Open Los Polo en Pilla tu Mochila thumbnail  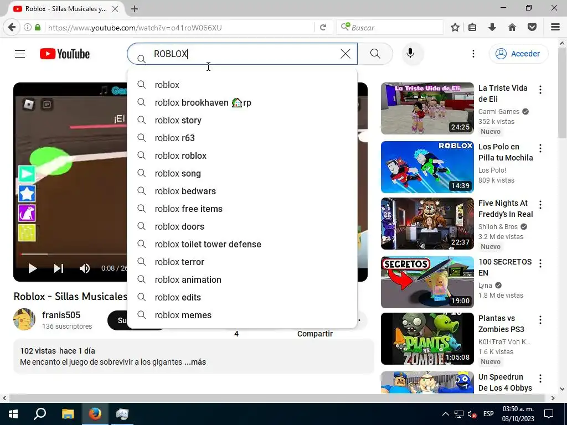coord(427,167)
